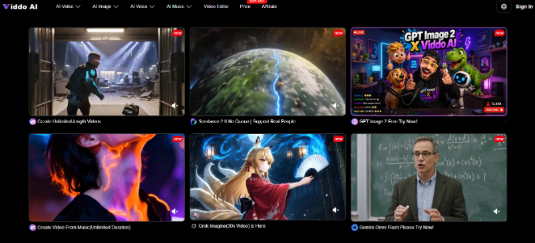
Task: Open the globe language selector
Action: (504, 7)
